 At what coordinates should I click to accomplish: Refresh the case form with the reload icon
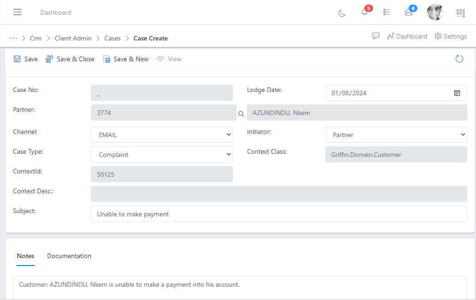coord(459,59)
